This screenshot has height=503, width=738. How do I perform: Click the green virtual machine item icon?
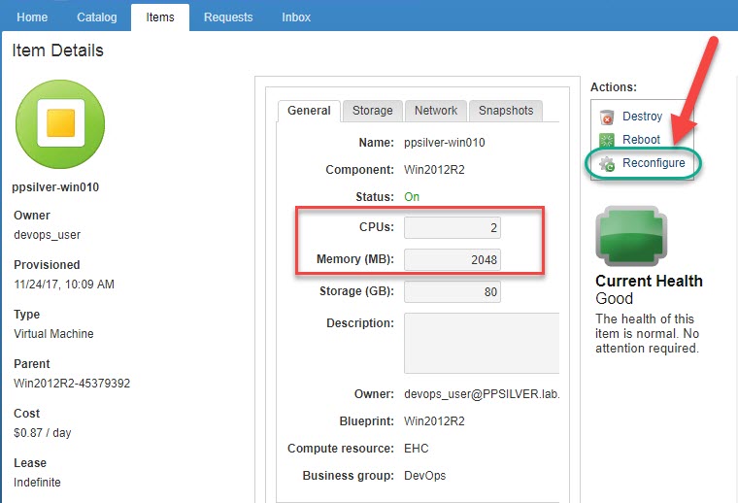click(60, 125)
